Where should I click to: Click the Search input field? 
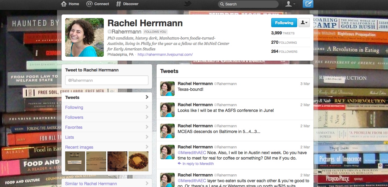[248, 4]
